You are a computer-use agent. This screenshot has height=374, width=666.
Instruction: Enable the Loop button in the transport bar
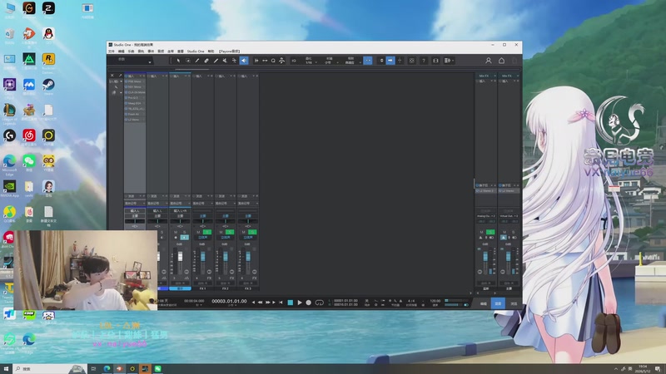320,303
